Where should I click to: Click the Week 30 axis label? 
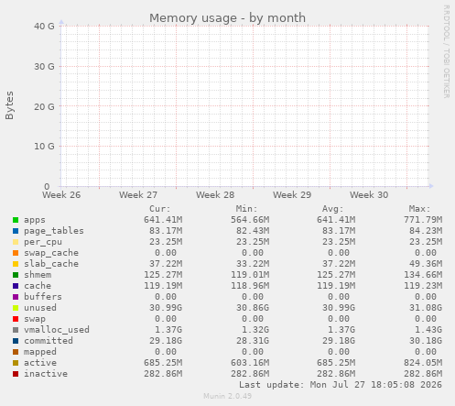(369, 195)
